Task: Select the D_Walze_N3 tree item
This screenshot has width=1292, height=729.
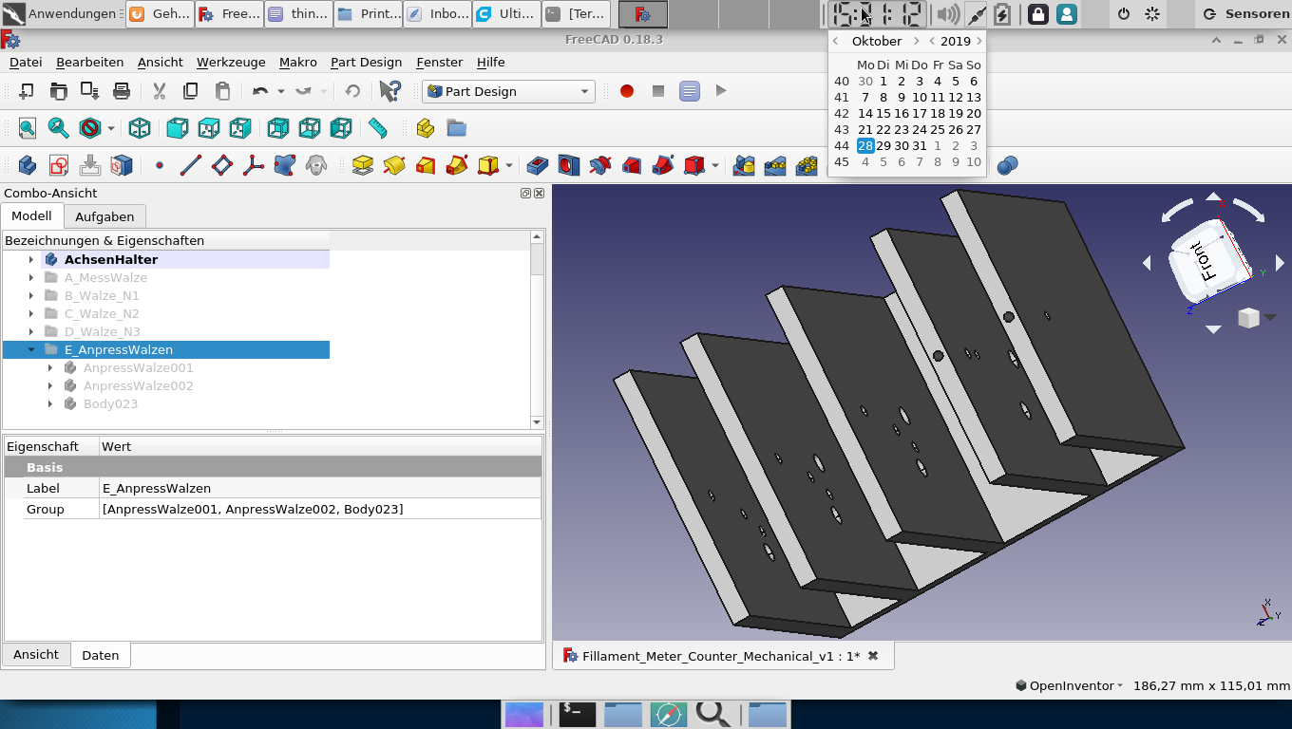Action: coord(103,331)
